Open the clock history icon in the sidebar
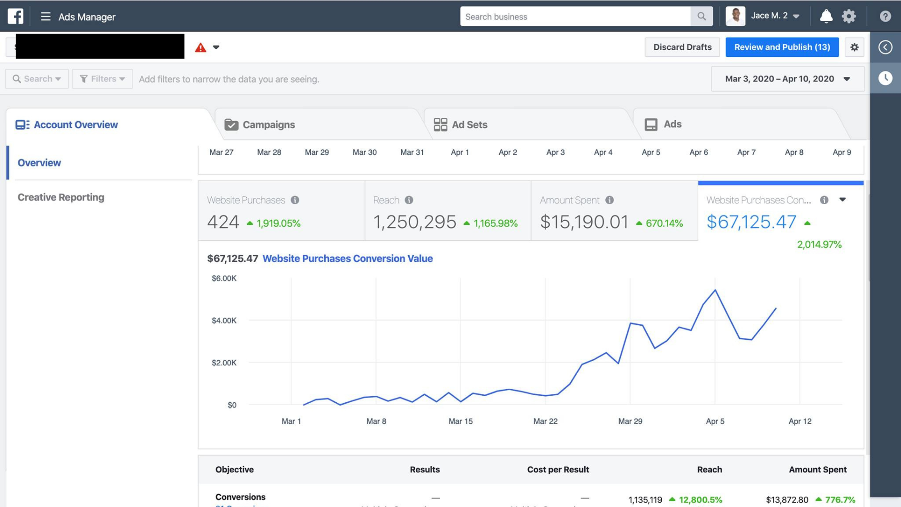This screenshot has width=901, height=507. 885,78
